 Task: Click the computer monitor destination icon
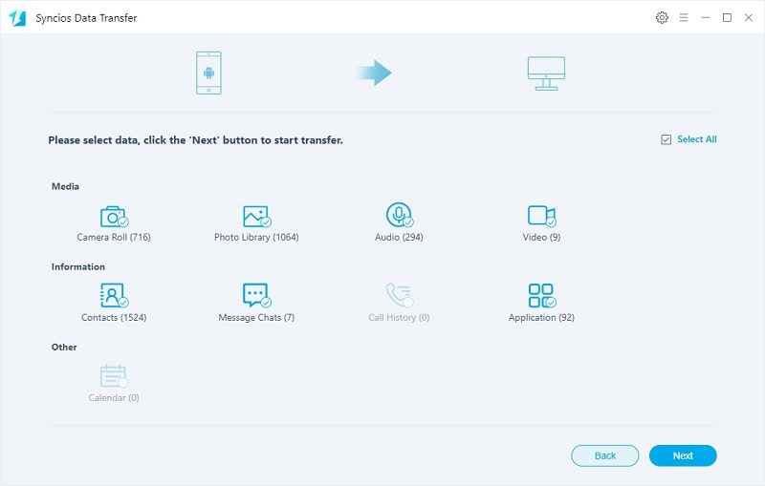tap(546, 74)
